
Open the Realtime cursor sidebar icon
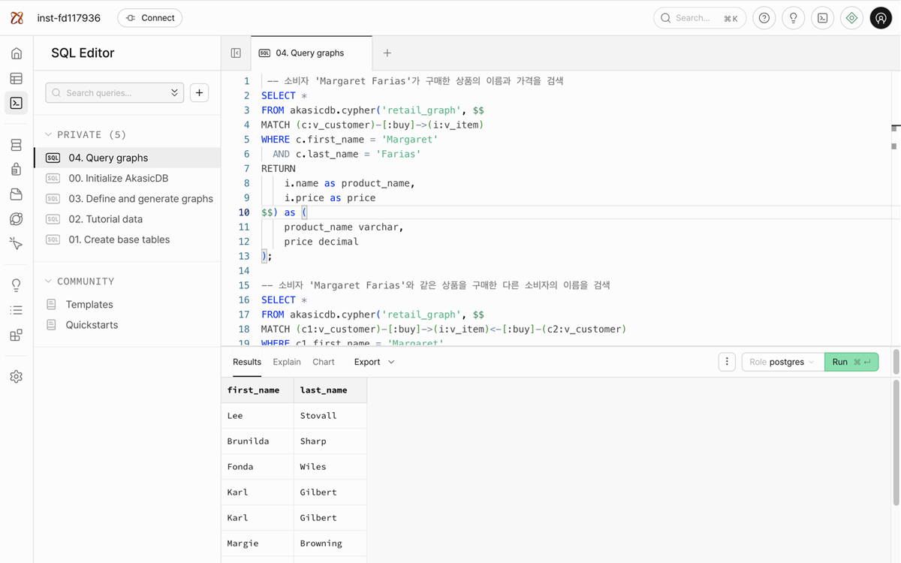click(17, 244)
